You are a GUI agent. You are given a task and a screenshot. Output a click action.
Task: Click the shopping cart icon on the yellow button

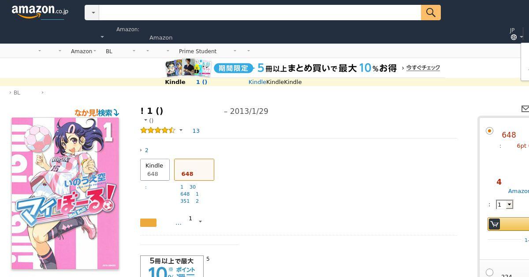494,224
